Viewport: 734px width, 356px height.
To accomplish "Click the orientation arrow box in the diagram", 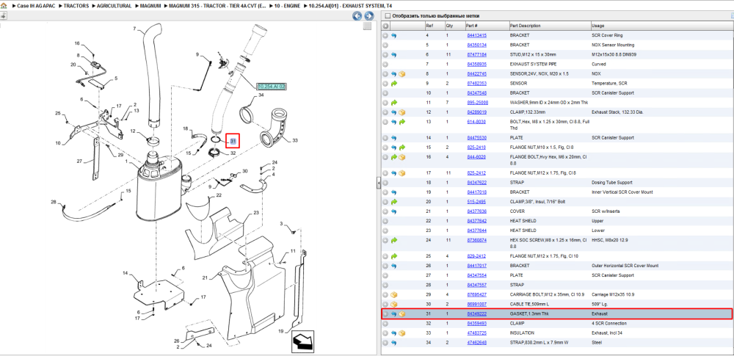I will pyautogui.click(x=302, y=342).
